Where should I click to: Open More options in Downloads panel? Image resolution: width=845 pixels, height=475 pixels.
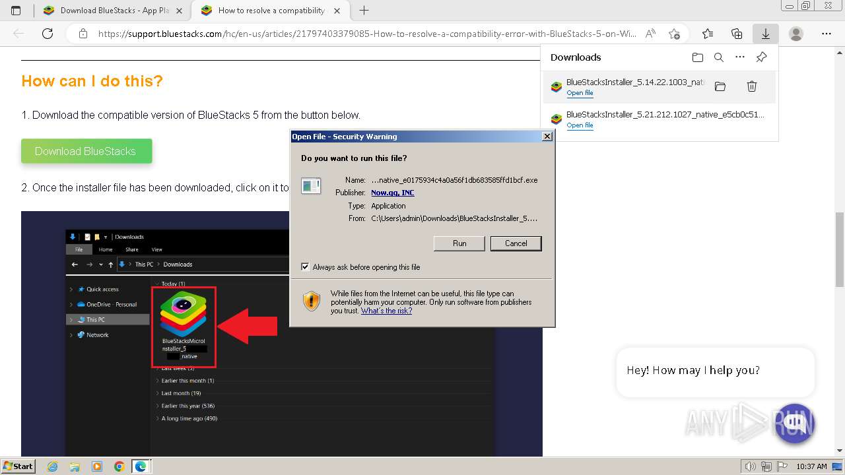[x=740, y=57]
